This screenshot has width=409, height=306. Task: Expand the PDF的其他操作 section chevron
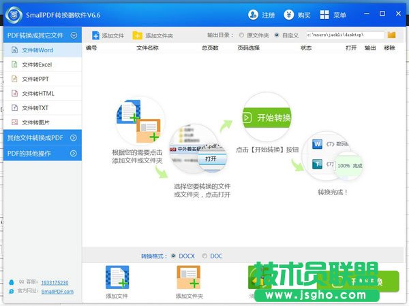(x=74, y=154)
